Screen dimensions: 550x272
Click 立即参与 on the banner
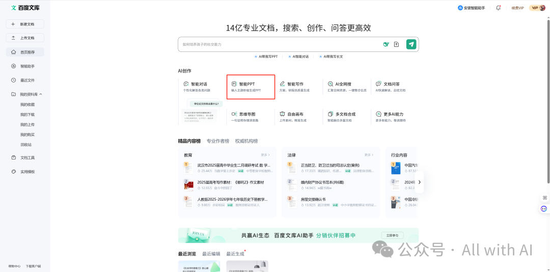click(393, 235)
